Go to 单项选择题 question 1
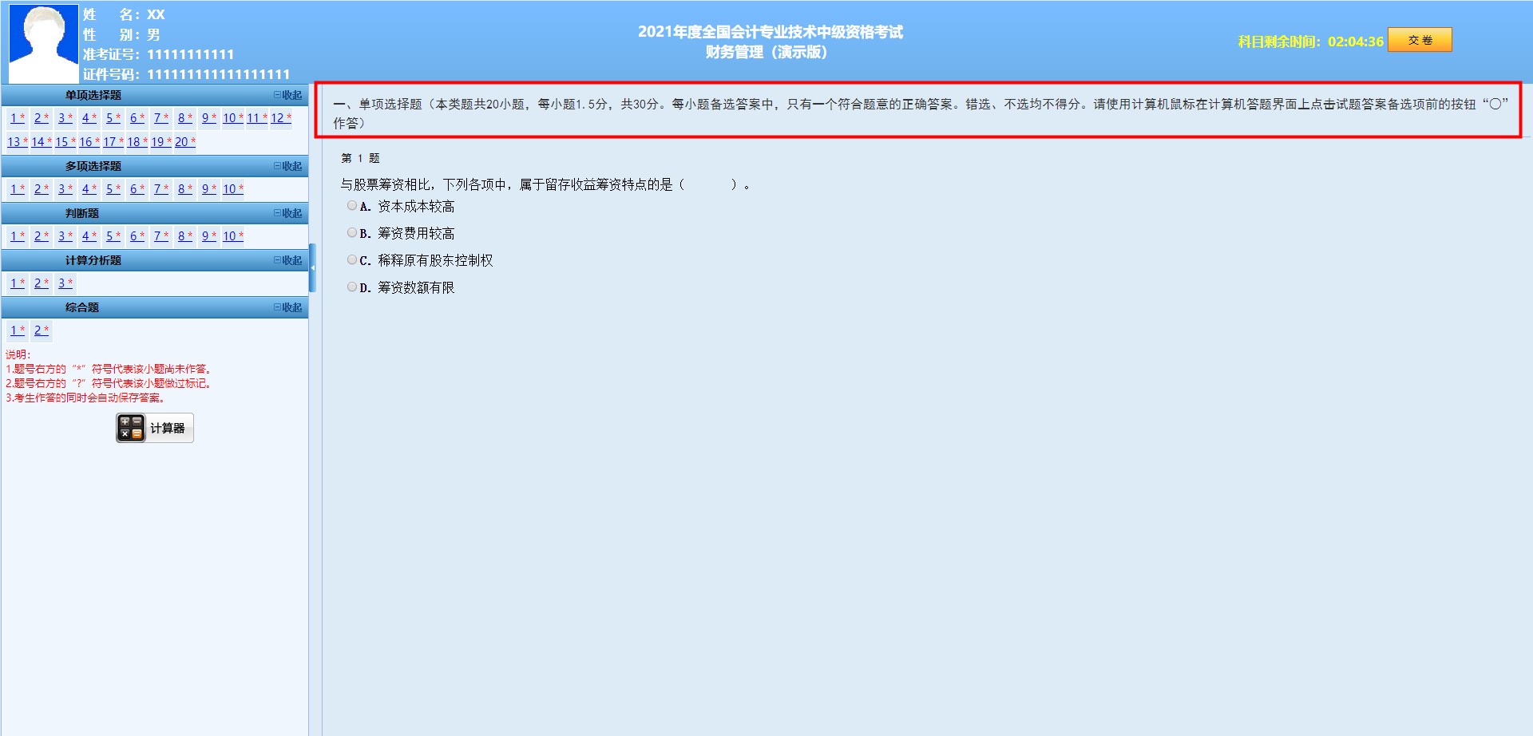Viewport: 1533px width, 736px height. (18, 118)
